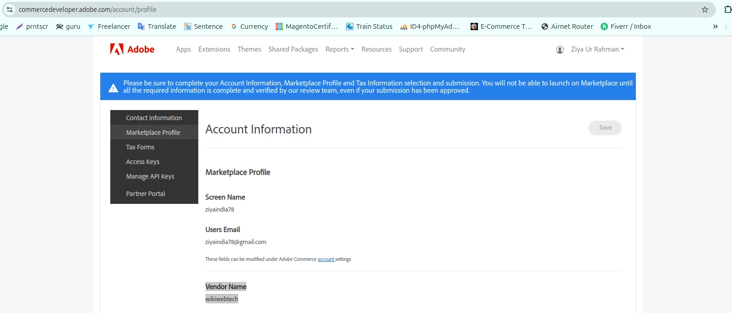Open Shared Packages in the navigation
Viewport: 732px width, 313px height.
coord(293,49)
